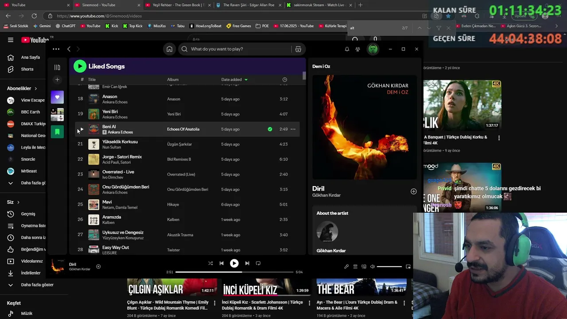Play the Liked Songs list with green button
Image resolution: width=567 pixels, height=319 pixels.
pos(80,66)
